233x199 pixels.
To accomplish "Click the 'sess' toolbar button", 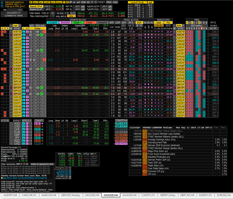I will [x=59, y=2].
